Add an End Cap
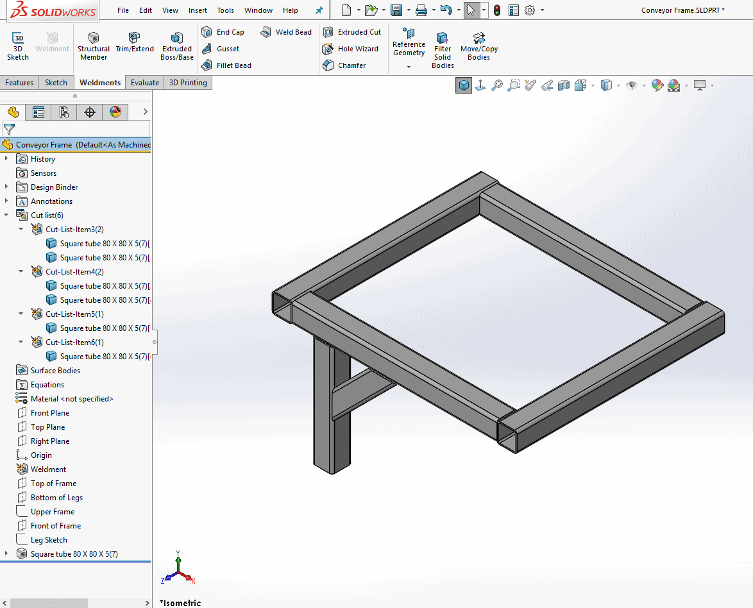Image resolution: width=753 pixels, height=608 pixels. (x=223, y=32)
